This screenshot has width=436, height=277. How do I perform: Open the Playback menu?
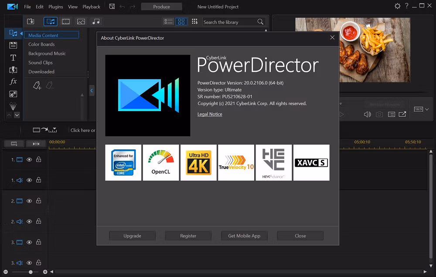(91, 7)
